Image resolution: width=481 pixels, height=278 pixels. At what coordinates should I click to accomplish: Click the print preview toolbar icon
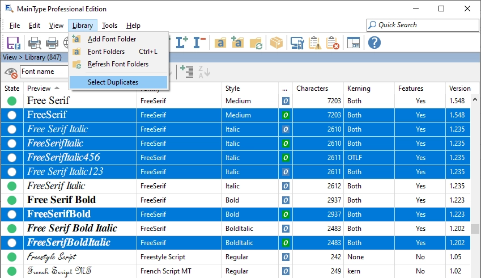coord(35,43)
